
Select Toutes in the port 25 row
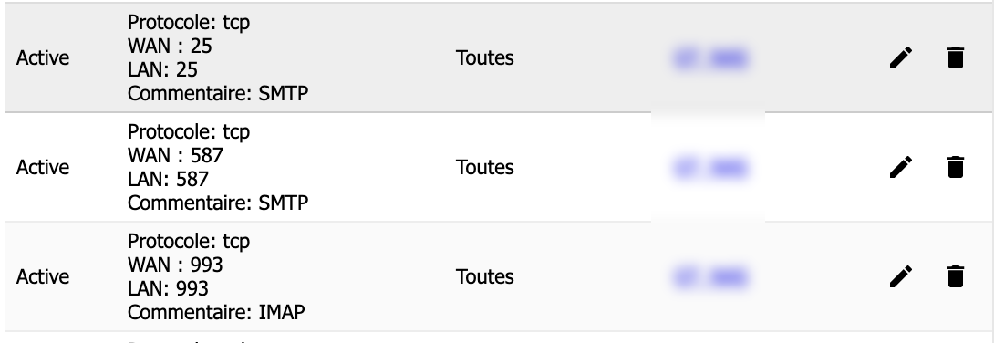[x=485, y=57]
